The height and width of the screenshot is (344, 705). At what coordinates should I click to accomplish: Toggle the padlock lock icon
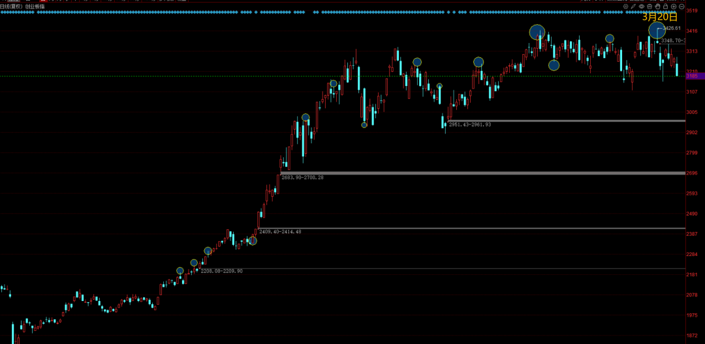click(x=665, y=7)
